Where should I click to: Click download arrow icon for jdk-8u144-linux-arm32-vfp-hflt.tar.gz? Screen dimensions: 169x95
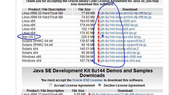click(98, 13)
